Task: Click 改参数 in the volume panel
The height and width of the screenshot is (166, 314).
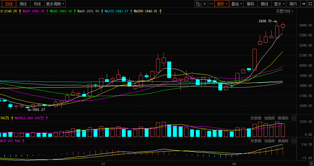Action: click(x=256, y=118)
